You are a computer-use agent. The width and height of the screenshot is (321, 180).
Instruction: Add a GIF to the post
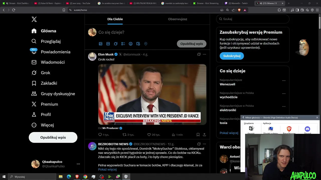(x=108, y=44)
